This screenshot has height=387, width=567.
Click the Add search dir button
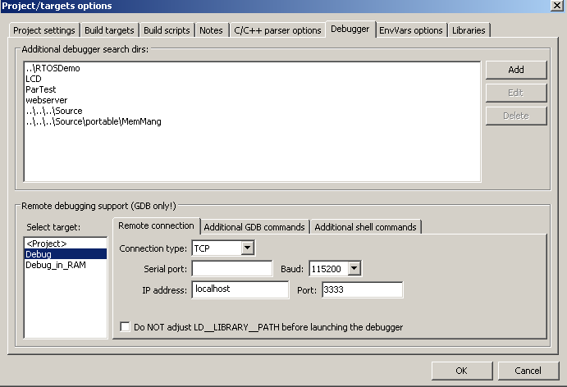pyautogui.click(x=515, y=70)
